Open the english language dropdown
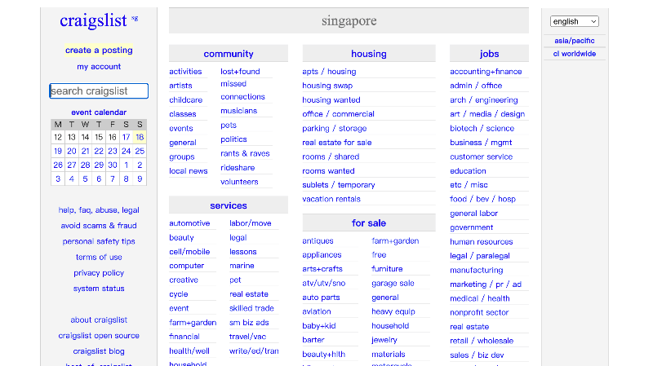Viewport: 653px width, 366px height. (x=574, y=21)
